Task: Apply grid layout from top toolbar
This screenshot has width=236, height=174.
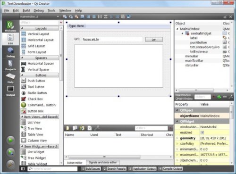Action: 117,17
